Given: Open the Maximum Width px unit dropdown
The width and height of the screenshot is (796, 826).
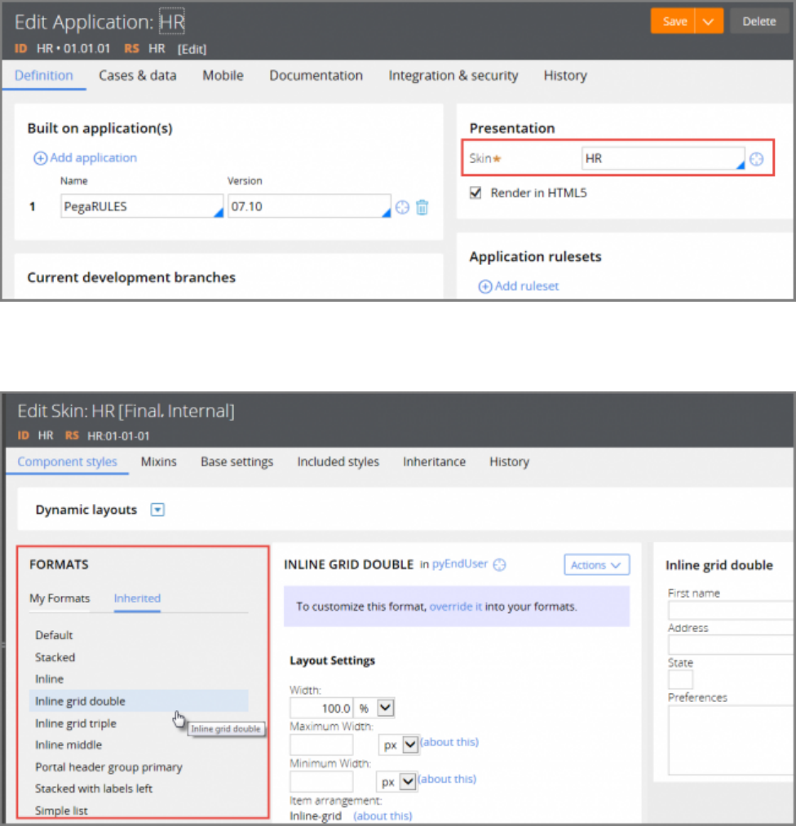Looking at the screenshot, I should (410, 744).
